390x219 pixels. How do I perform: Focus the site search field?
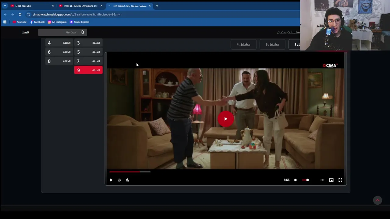click(62, 32)
